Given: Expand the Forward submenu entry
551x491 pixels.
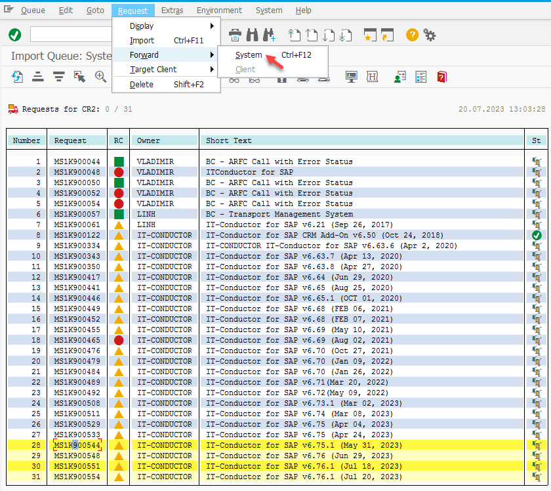Looking at the screenshot, I should tap(166, 55).
